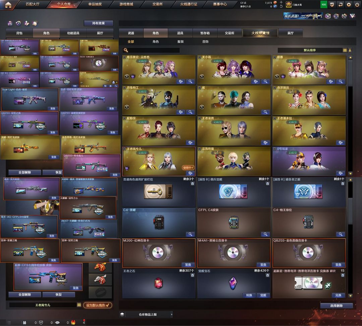The width and height of the screenshot is (362, 326).
Task: Open the 暂存箱 tab
Action: (x=205, y=33)
